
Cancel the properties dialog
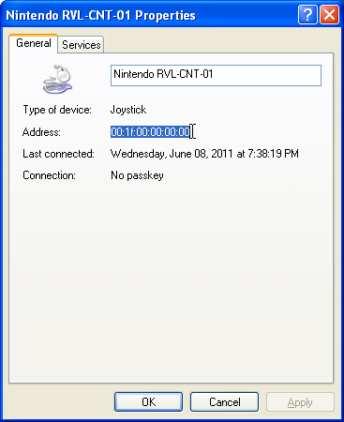pos(224,402)
